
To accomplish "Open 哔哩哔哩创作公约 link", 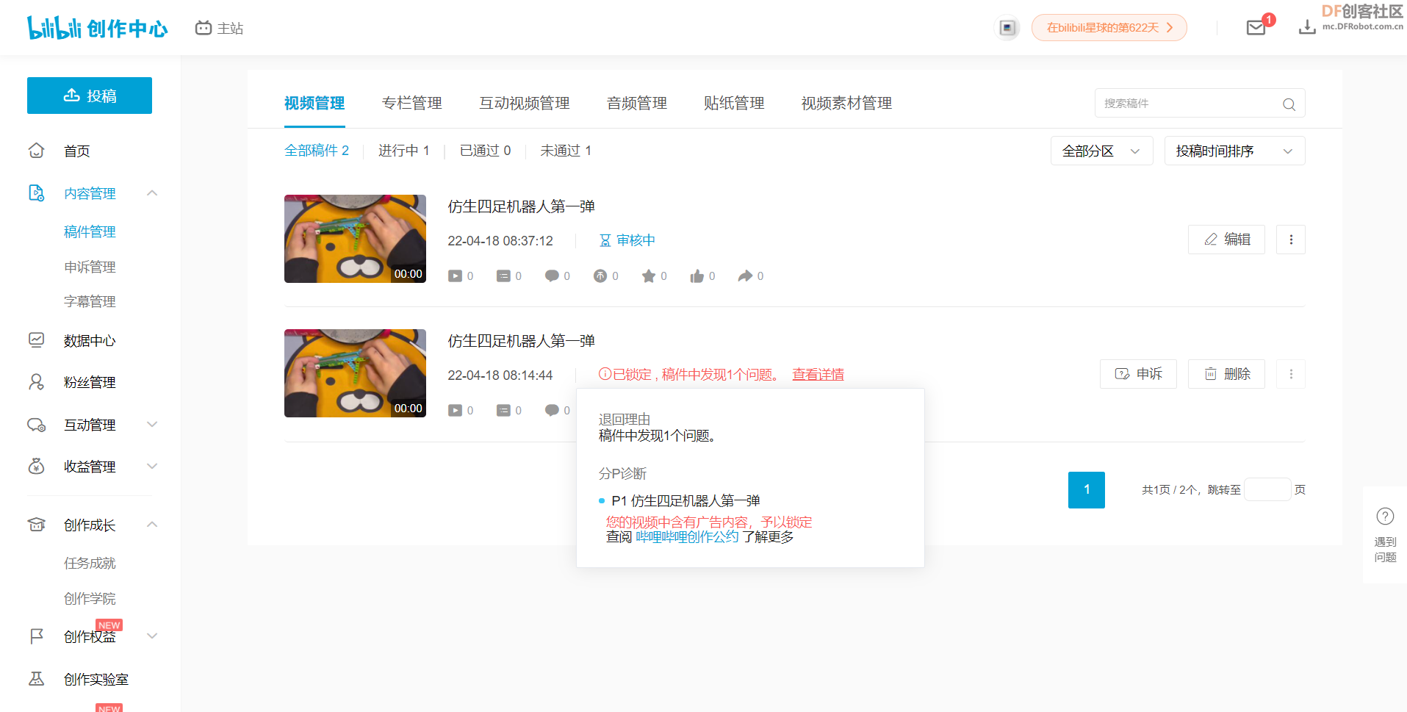I will (687, 537).
